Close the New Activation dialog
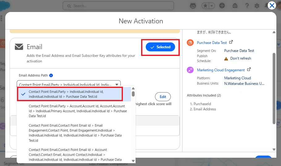The height and width of the screenshot is (166, 281). 272,6
